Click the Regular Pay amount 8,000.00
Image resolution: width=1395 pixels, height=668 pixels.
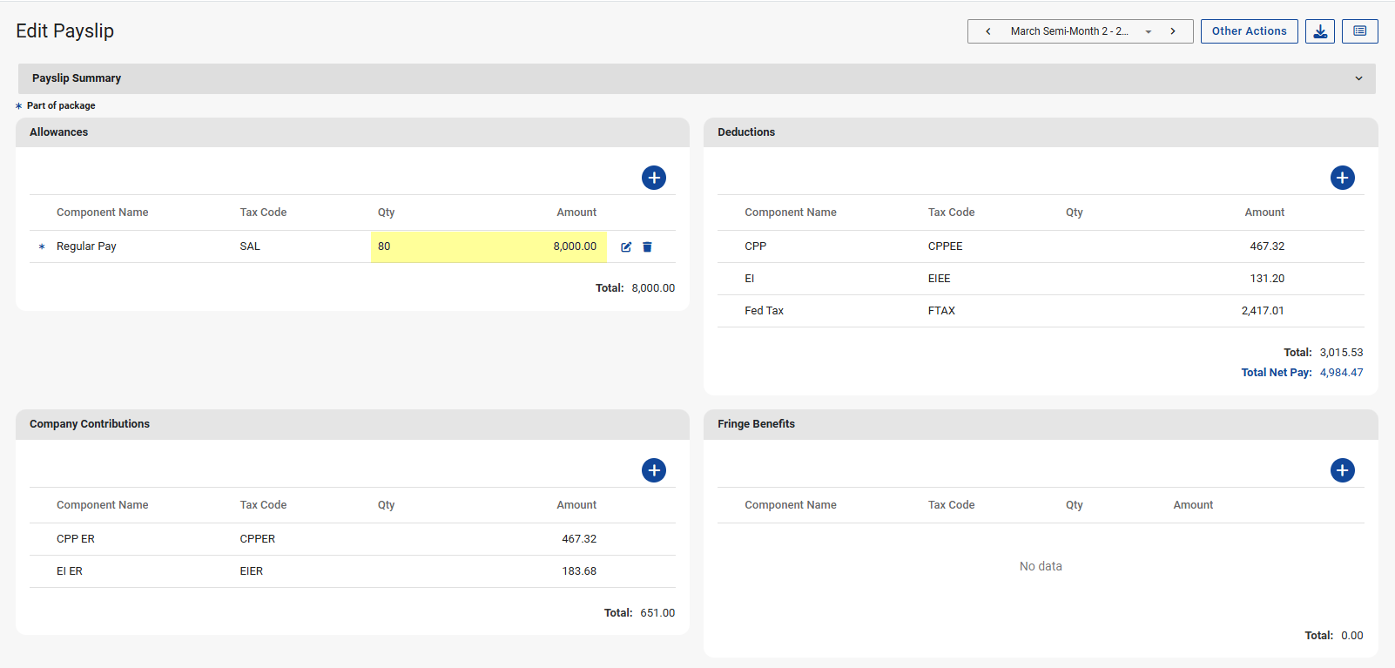(574, 246)
